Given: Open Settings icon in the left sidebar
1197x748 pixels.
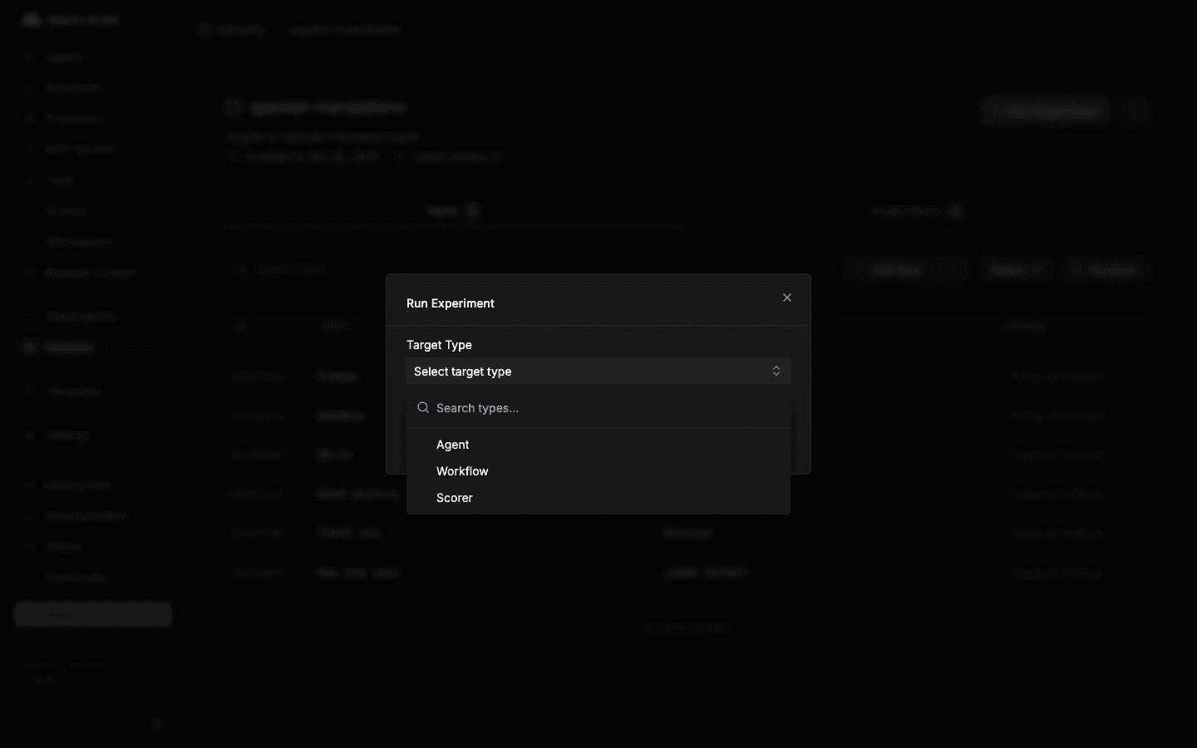Looking at the screenshot, I should pyautogui.click(x=31, y=436).
